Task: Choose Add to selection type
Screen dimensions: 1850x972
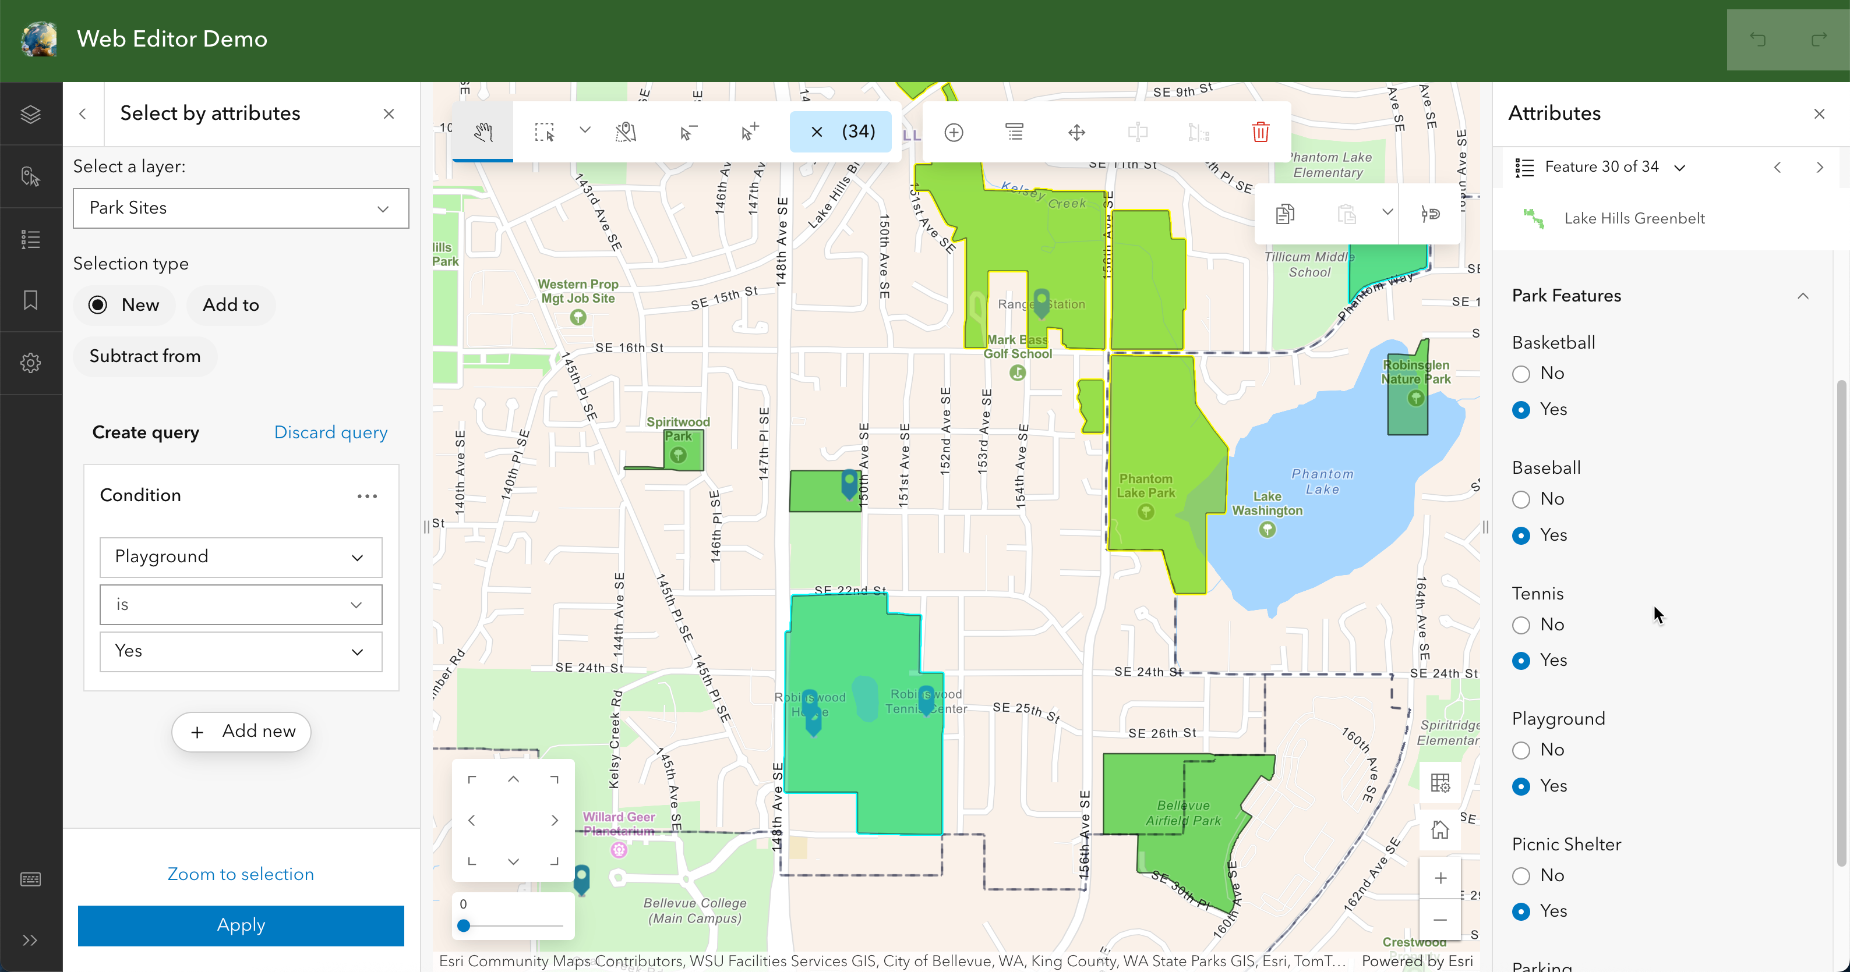Action: pos(231,305)
